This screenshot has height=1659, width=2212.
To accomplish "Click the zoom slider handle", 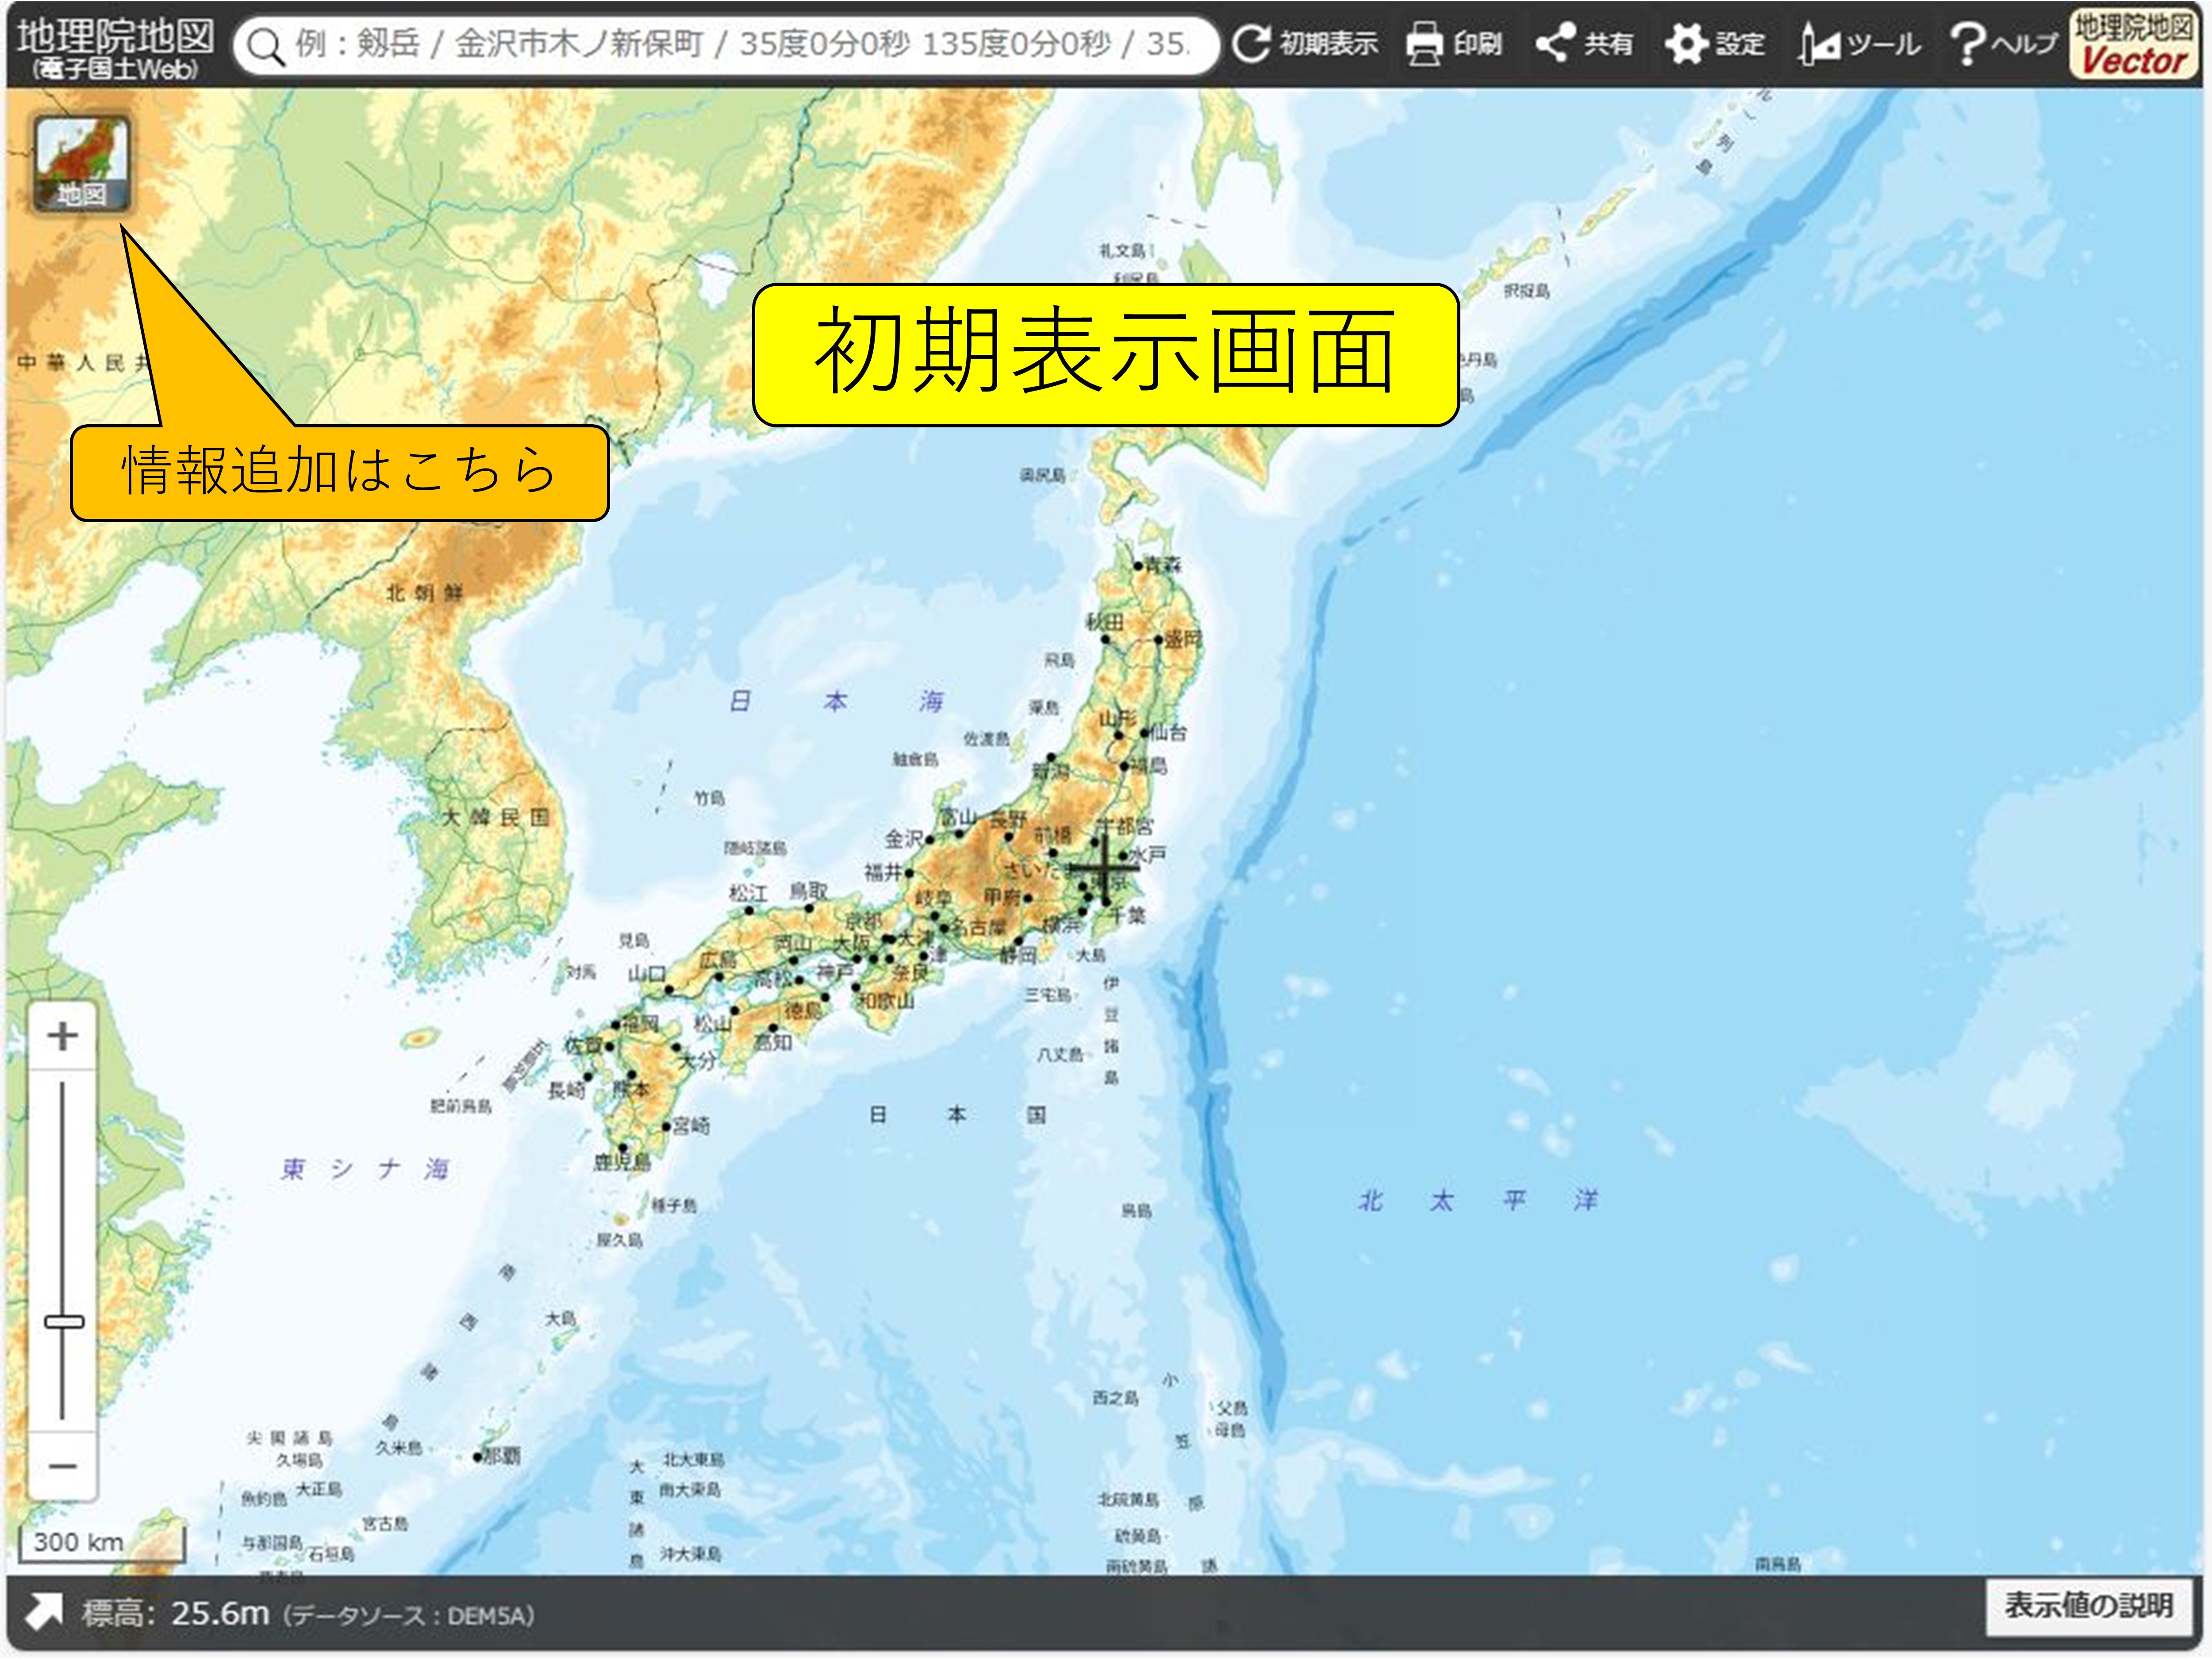I will click(64, 1321).
